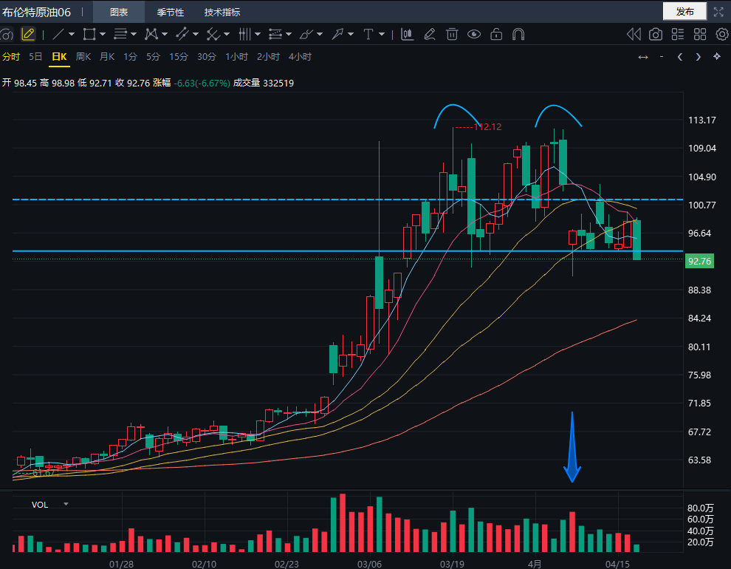Image resolution: width=731 pixels, height=569 pixels.
Task: Toggle drawings visibility with the eye icon
Action: 473,34
